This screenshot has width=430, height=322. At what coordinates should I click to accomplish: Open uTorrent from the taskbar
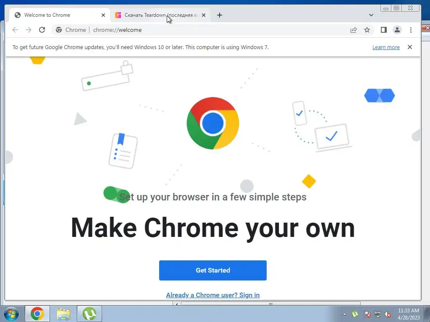tap(89, 314)
